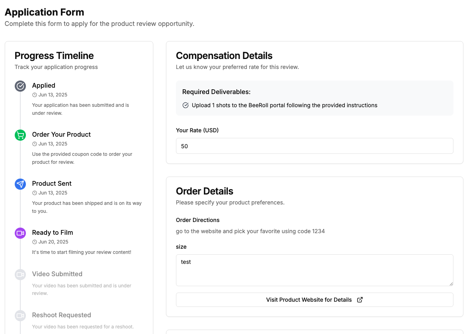Viewport: 465px width, 334px height.
Task: Click the Applied checkmark step icon
Action: 20,86
